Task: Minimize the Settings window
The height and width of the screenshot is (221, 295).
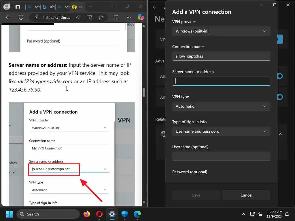Action: click(262, 5)
